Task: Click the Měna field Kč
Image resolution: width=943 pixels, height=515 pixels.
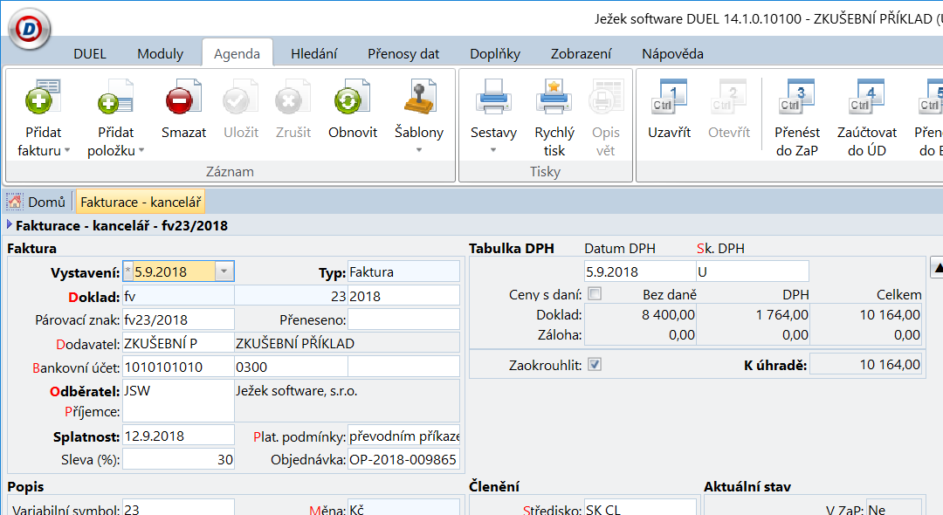Action: [x=403, y=508]
